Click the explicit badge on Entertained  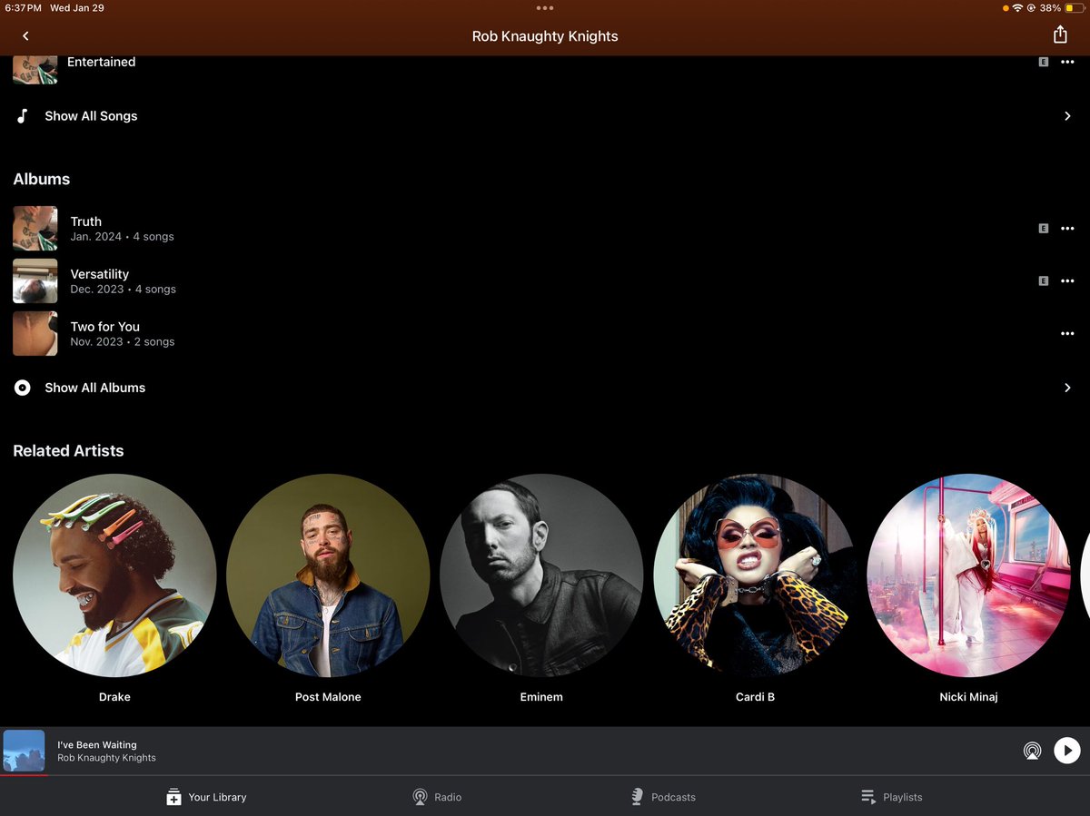[1044, 62]
